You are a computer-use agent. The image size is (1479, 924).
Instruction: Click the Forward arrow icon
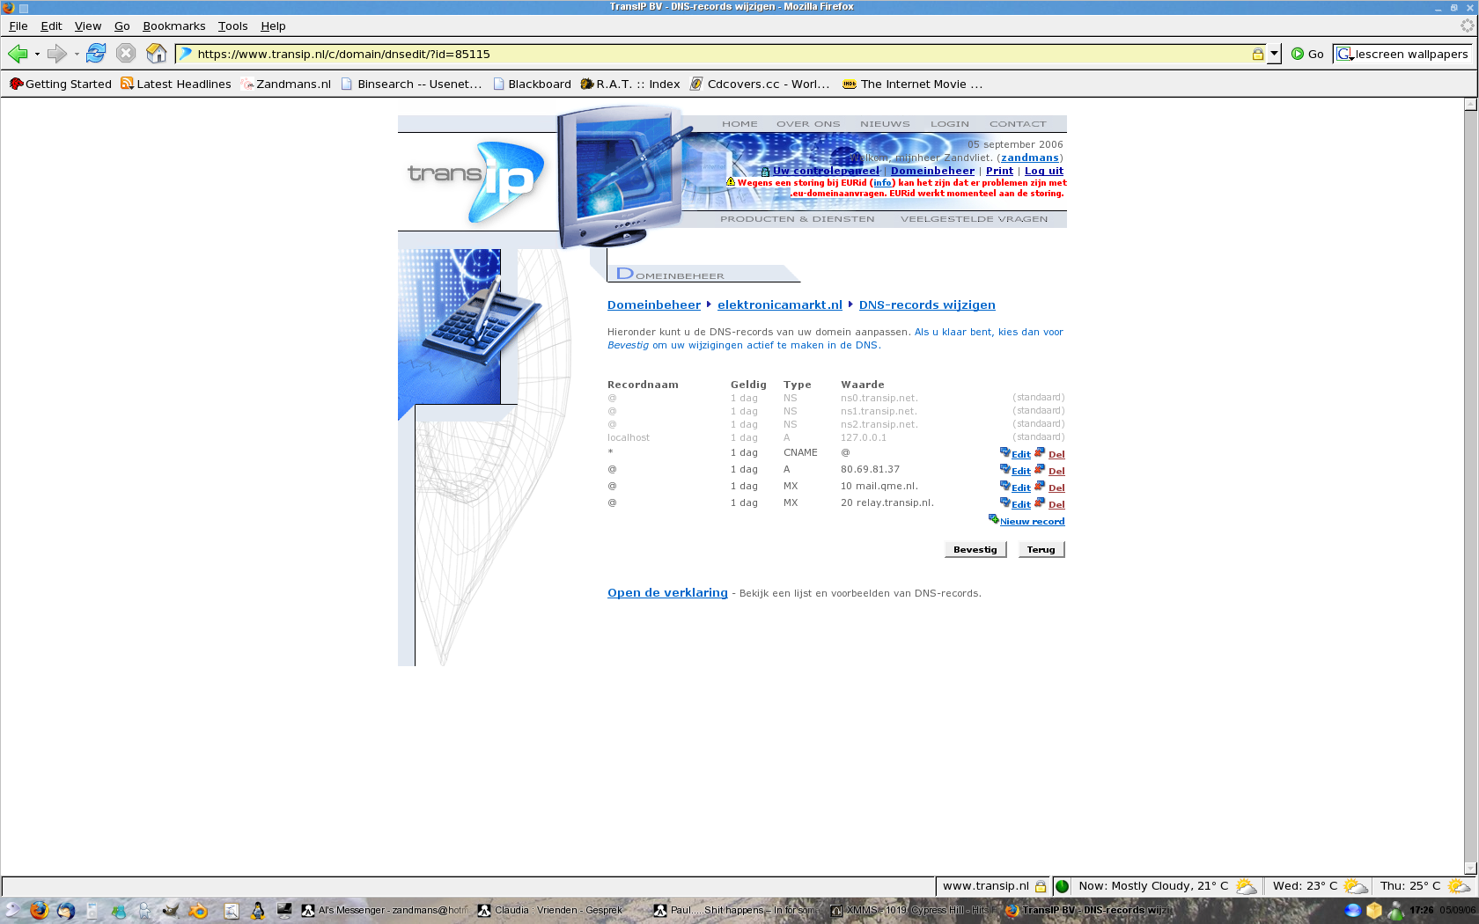[x=57, y=54]
